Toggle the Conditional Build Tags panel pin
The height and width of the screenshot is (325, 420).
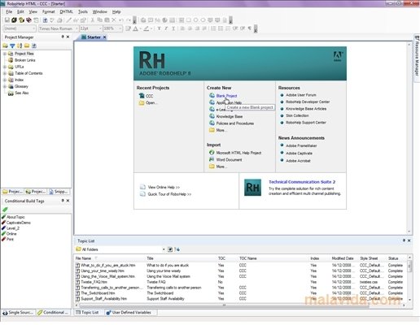[x=63, y=201]
